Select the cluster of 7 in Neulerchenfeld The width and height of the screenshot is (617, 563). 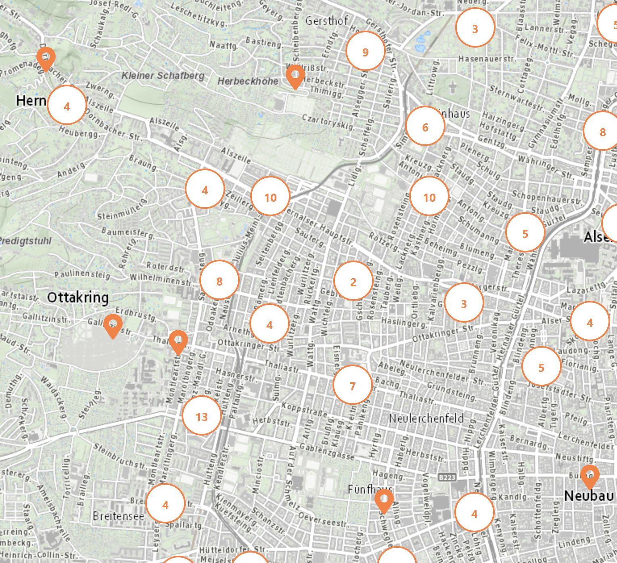tap(353, 386)
